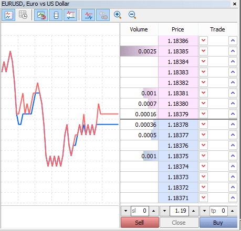Image resolution: width=241 pixels, height=231 pixels.
Task: Decrease take profit with the down arrow
Action: tap(204, 211)
